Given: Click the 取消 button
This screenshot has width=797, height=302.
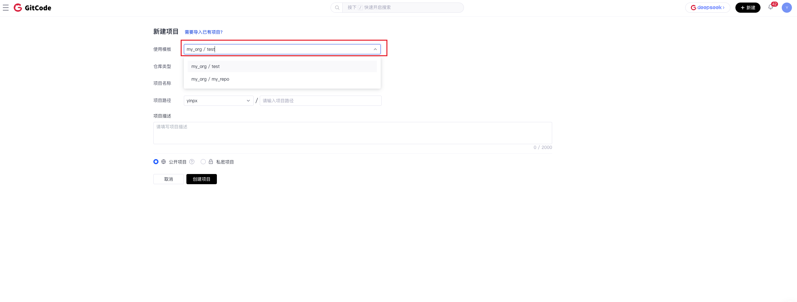Looking at the screenshot, I should (x=168, y=179).
